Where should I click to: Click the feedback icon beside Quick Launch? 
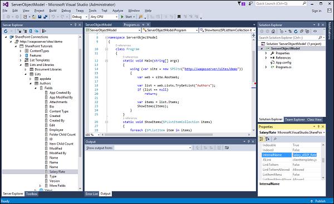[x=250, y=4]
